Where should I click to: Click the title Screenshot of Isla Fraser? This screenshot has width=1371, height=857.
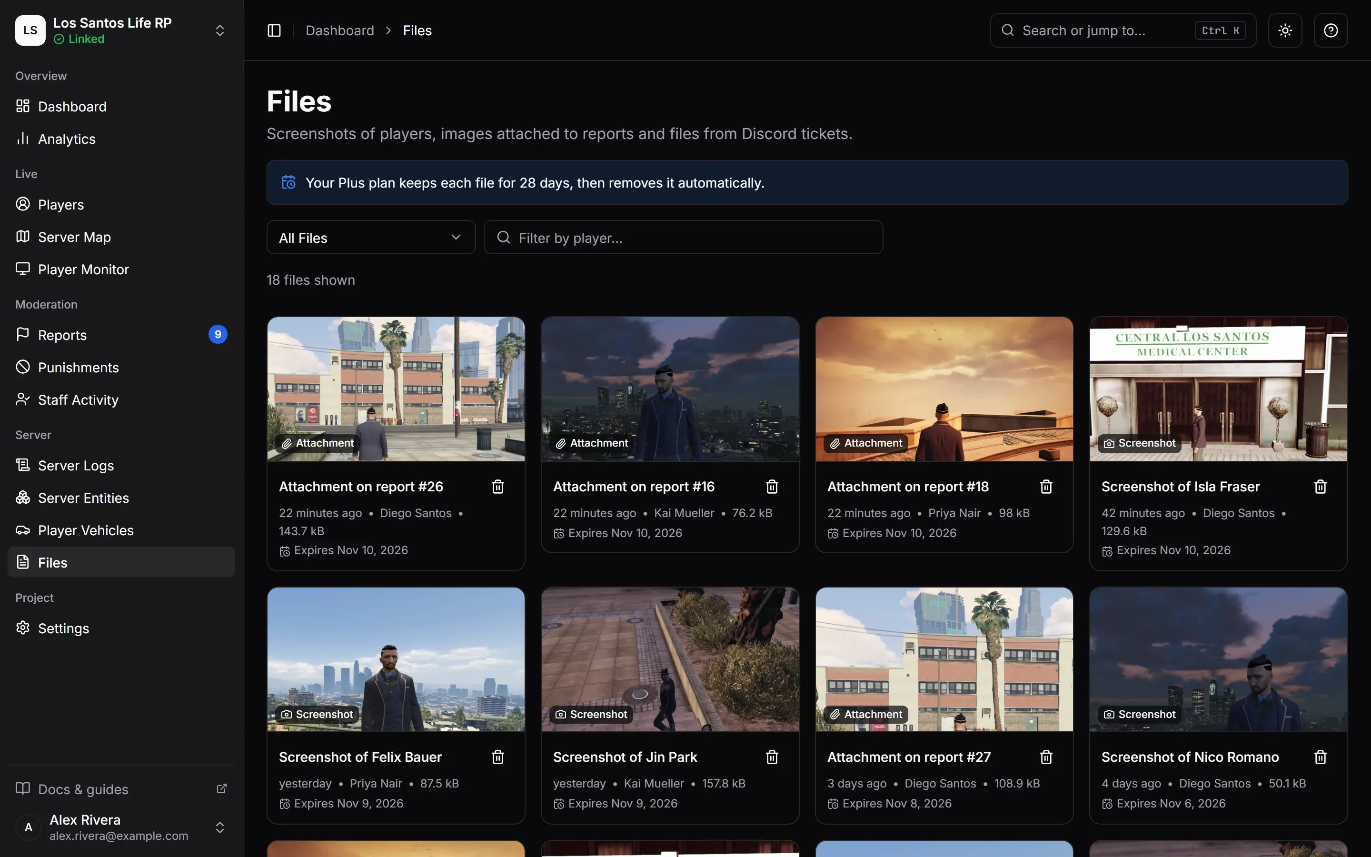[x=1181, y=487]
